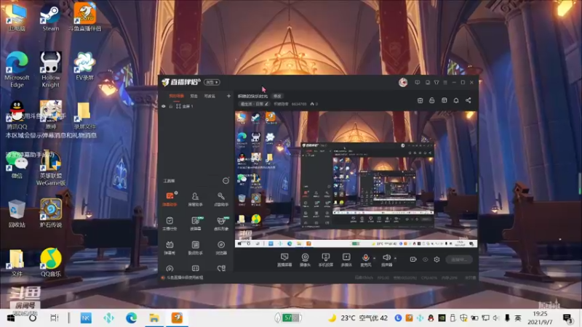Add a 手机投屏 phone screen-cast source
Image resolution: width=582 pixels, height=327 pixels.
pos(325,260)
